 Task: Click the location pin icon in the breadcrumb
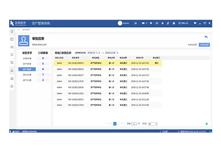tap(19, 30)
